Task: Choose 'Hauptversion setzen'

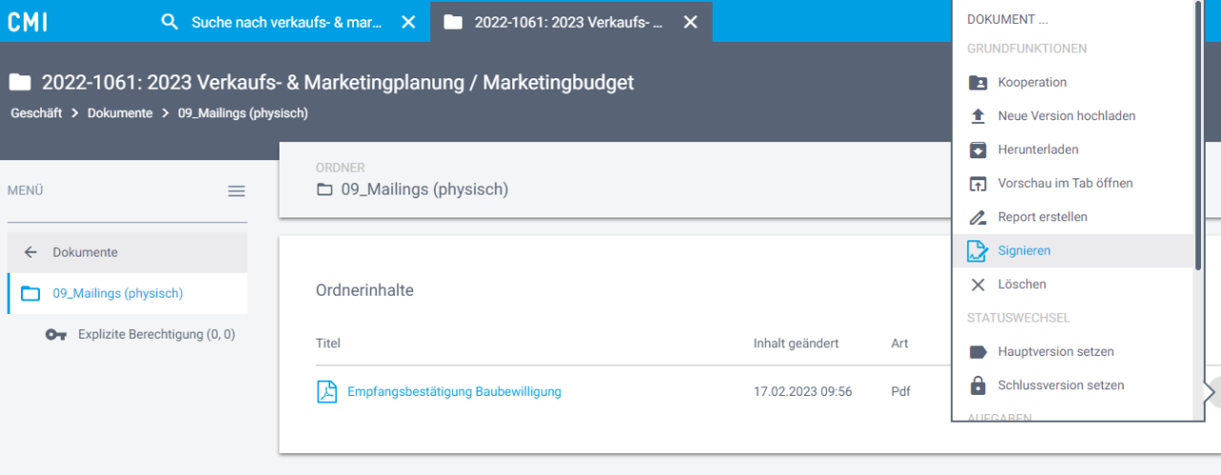Action: click(x=1072, y=352)
